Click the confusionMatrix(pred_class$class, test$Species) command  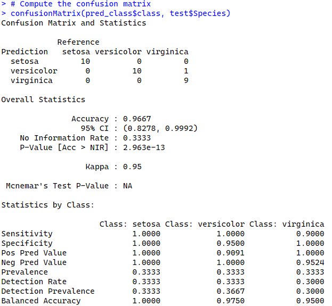tap(120, 13)
